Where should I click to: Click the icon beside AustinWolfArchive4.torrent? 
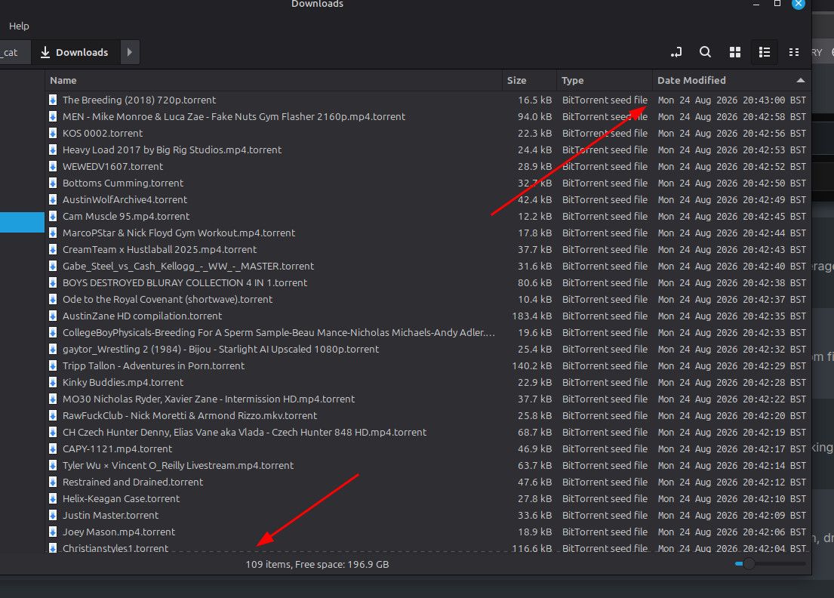pos(53,199)
